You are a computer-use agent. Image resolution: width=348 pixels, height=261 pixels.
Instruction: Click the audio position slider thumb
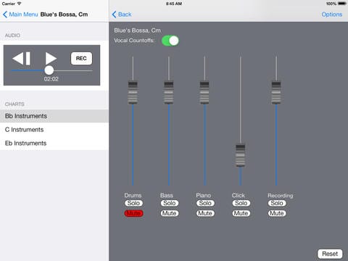49,70
